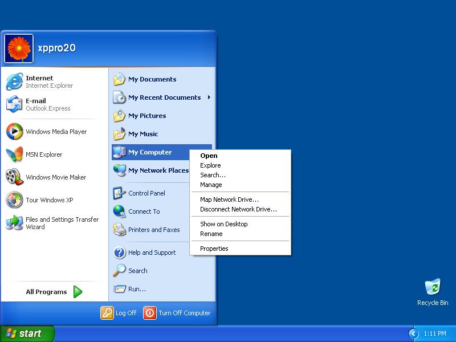Click the Log Off key icon

pyautogui.click(x=107, y=313)
